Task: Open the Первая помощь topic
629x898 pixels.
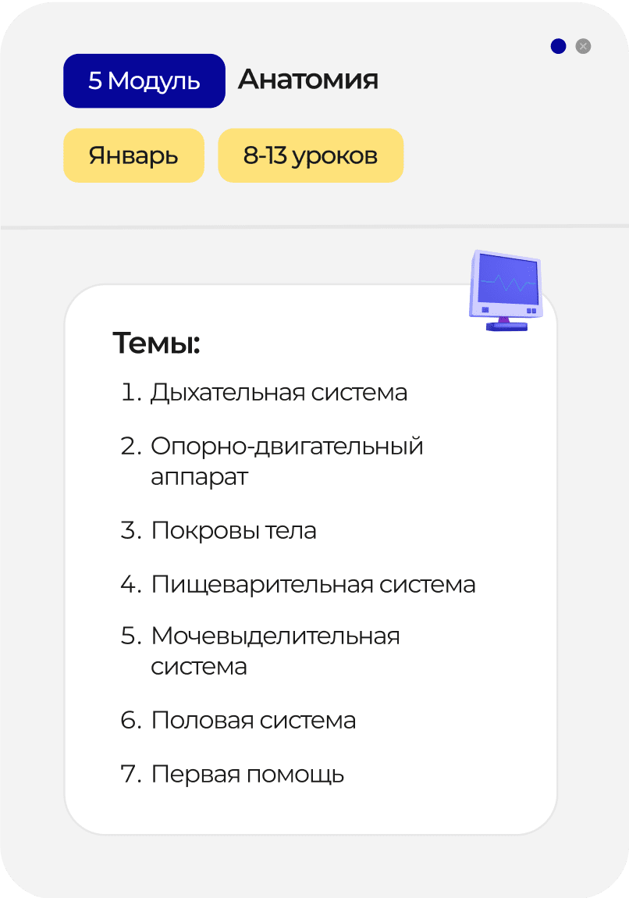Action: point(247,775)
